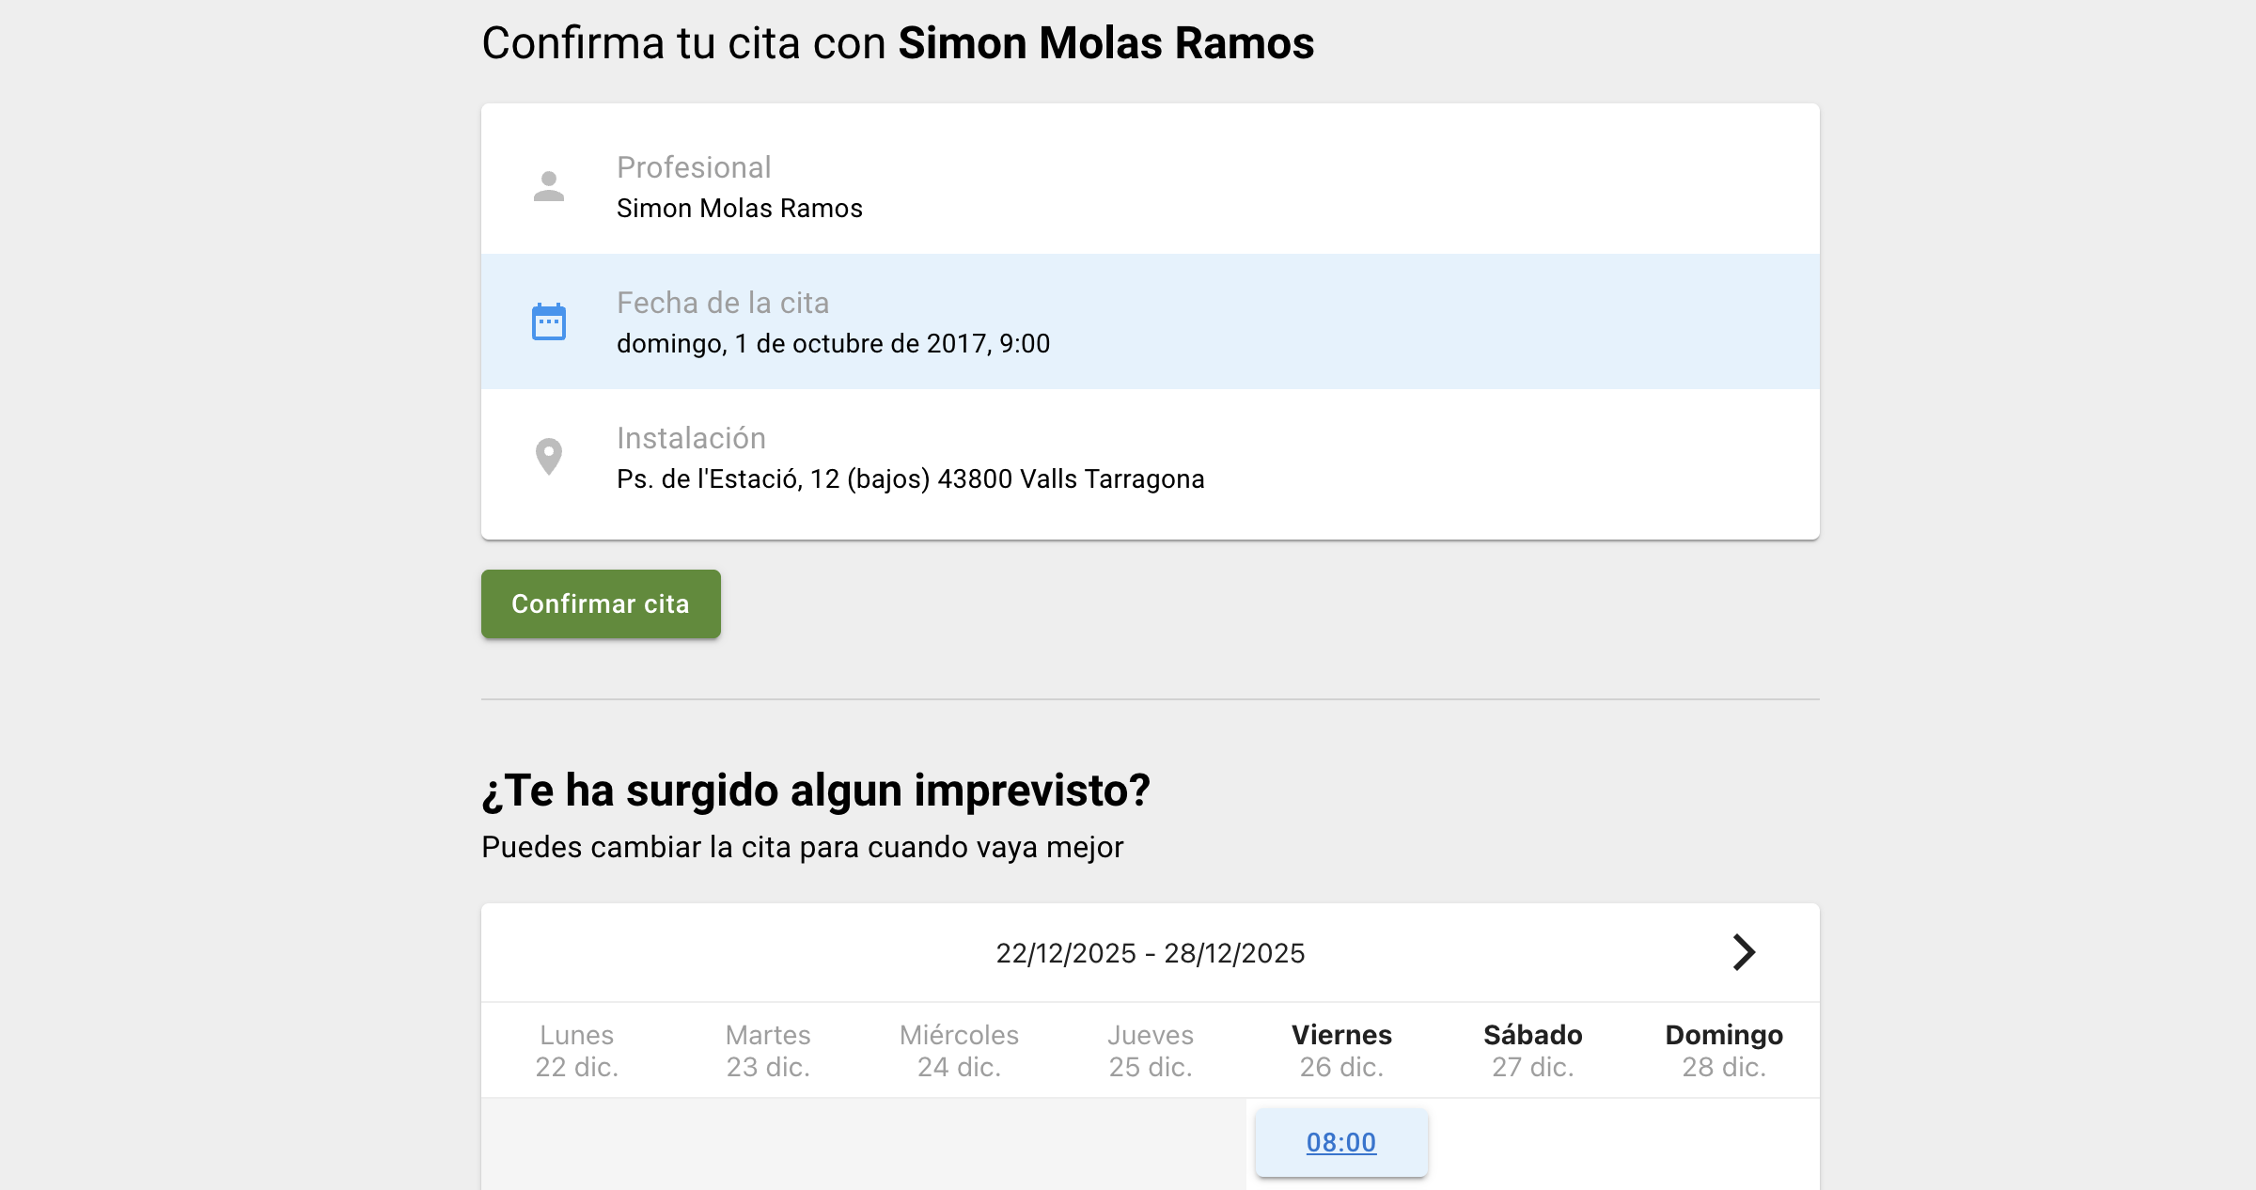Image resolution: width=2256 pixels, height=1190 pixels.
Task: Select the Domingo 28 dic. column header
Action: 1724,1050
